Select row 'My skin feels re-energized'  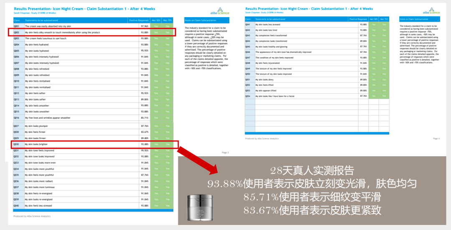pos(93,193)
